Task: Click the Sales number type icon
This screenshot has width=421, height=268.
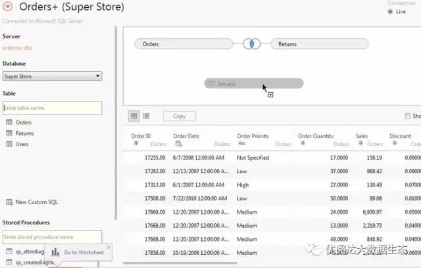Action: tap(360, 144)
